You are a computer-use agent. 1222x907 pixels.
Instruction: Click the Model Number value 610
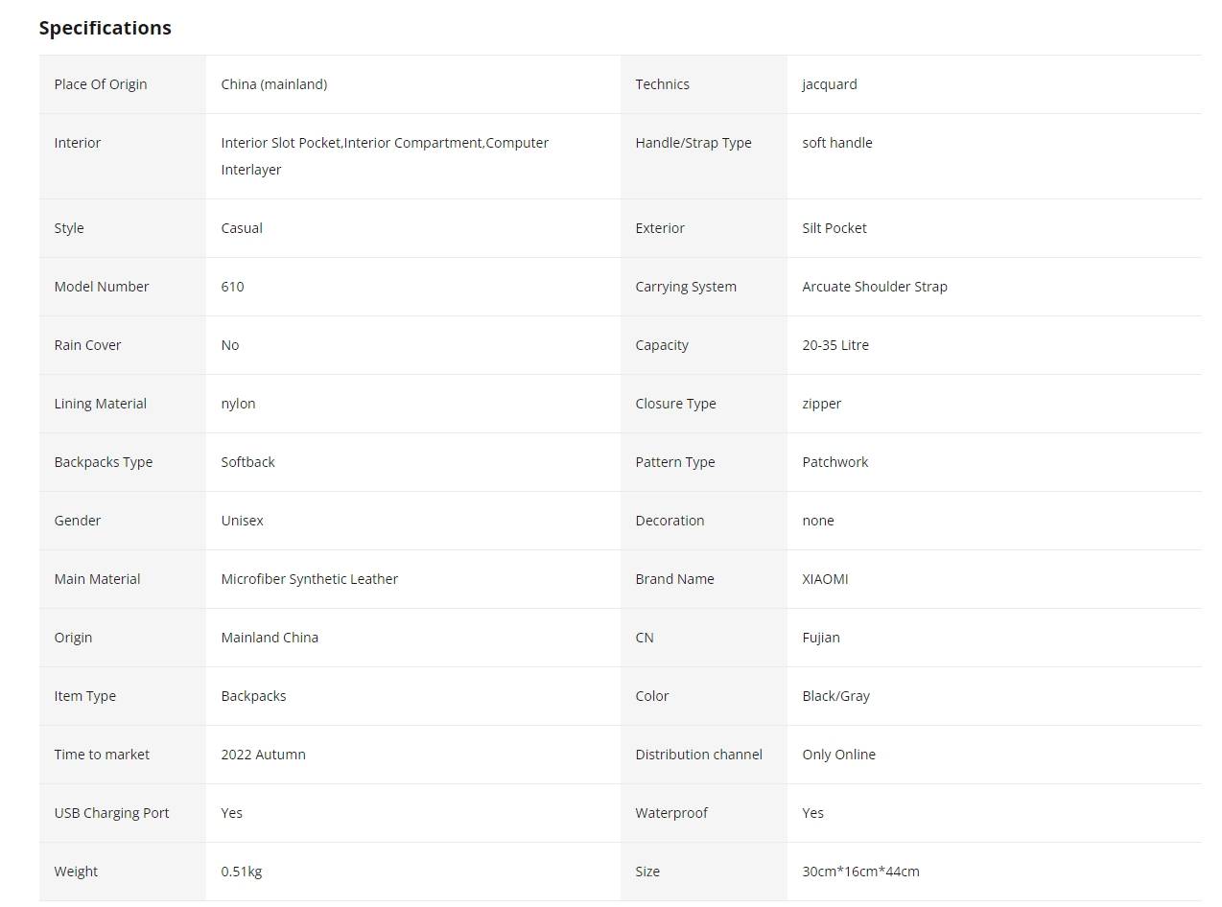[233, 287]
